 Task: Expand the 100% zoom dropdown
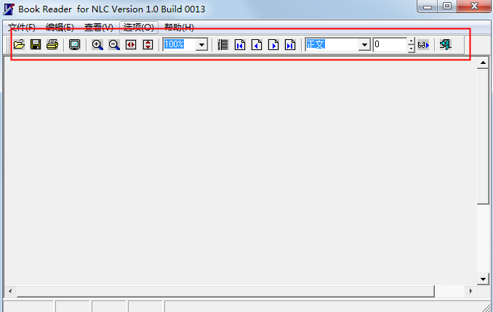point(201,44)
